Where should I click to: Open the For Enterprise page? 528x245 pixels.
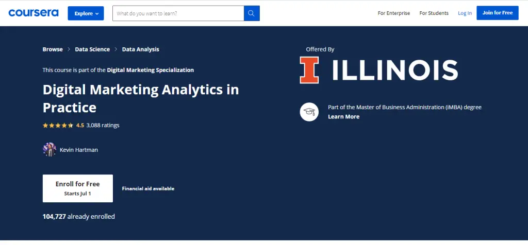tap(394, 13)
